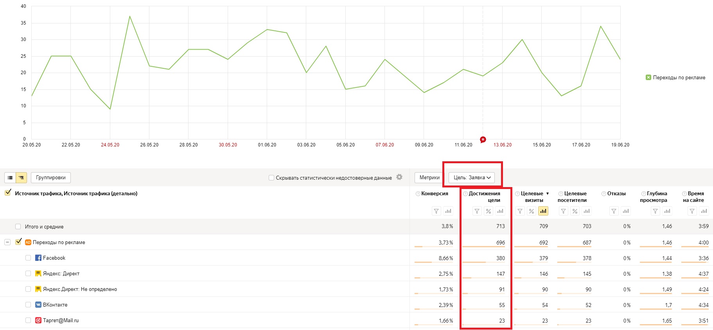Toggle green Переходы по рекламе legend swatch
The height and width of the screenshot is (330, 713).
click(648, 77)
